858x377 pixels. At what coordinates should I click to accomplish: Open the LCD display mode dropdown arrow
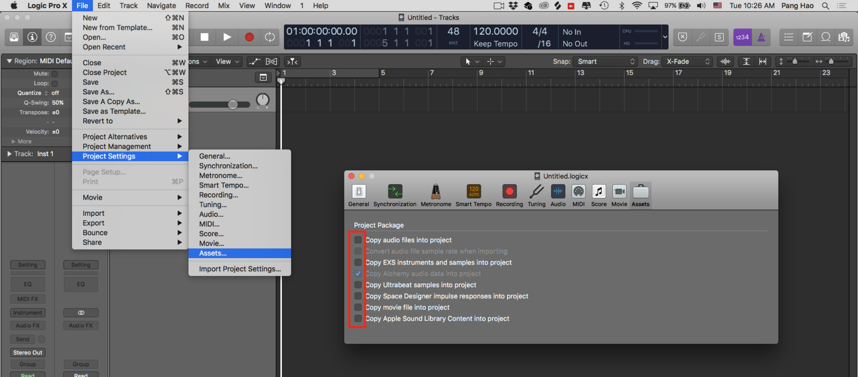coord(665,37)
